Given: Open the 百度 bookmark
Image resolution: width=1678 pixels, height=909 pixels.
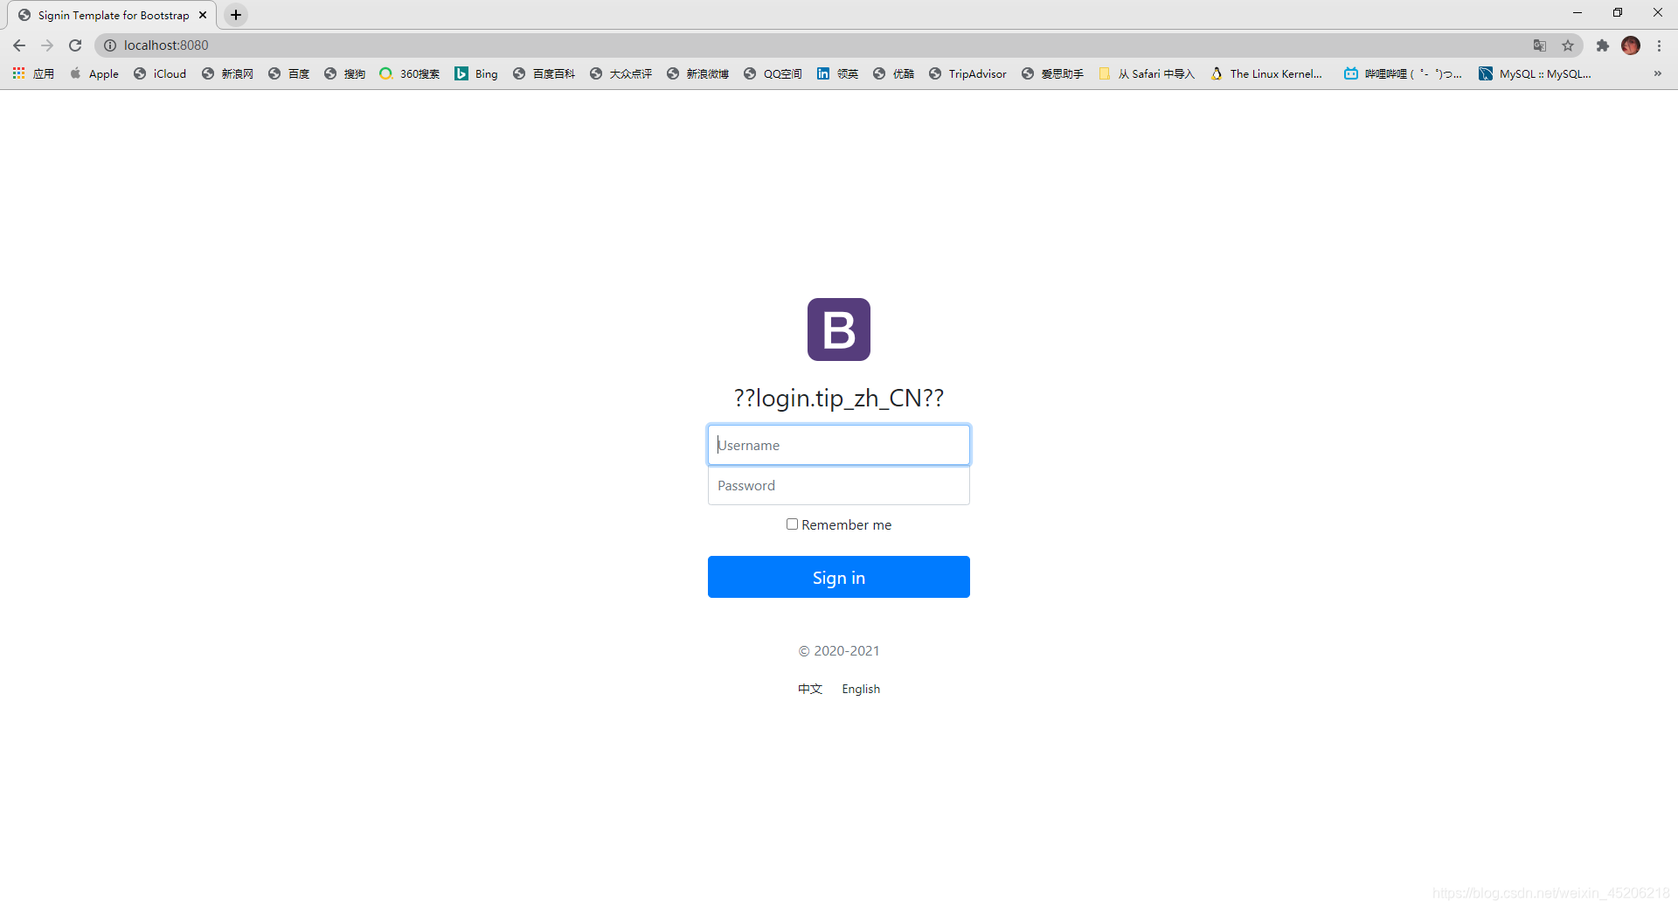Looking at the screenshot, I should [288, 73].
